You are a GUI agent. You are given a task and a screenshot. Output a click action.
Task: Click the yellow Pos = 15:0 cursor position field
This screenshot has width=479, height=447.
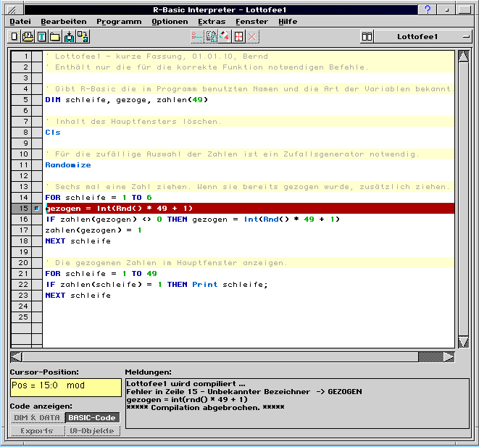coord(66,388)
